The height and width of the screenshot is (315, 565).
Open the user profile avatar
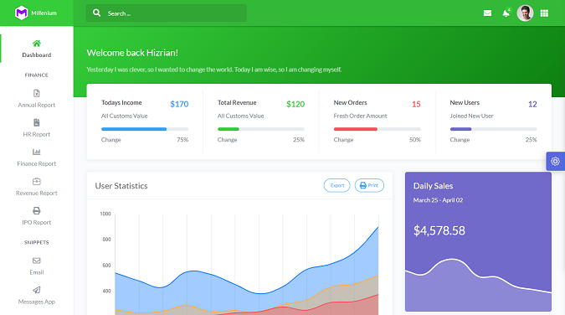point(525,13)
